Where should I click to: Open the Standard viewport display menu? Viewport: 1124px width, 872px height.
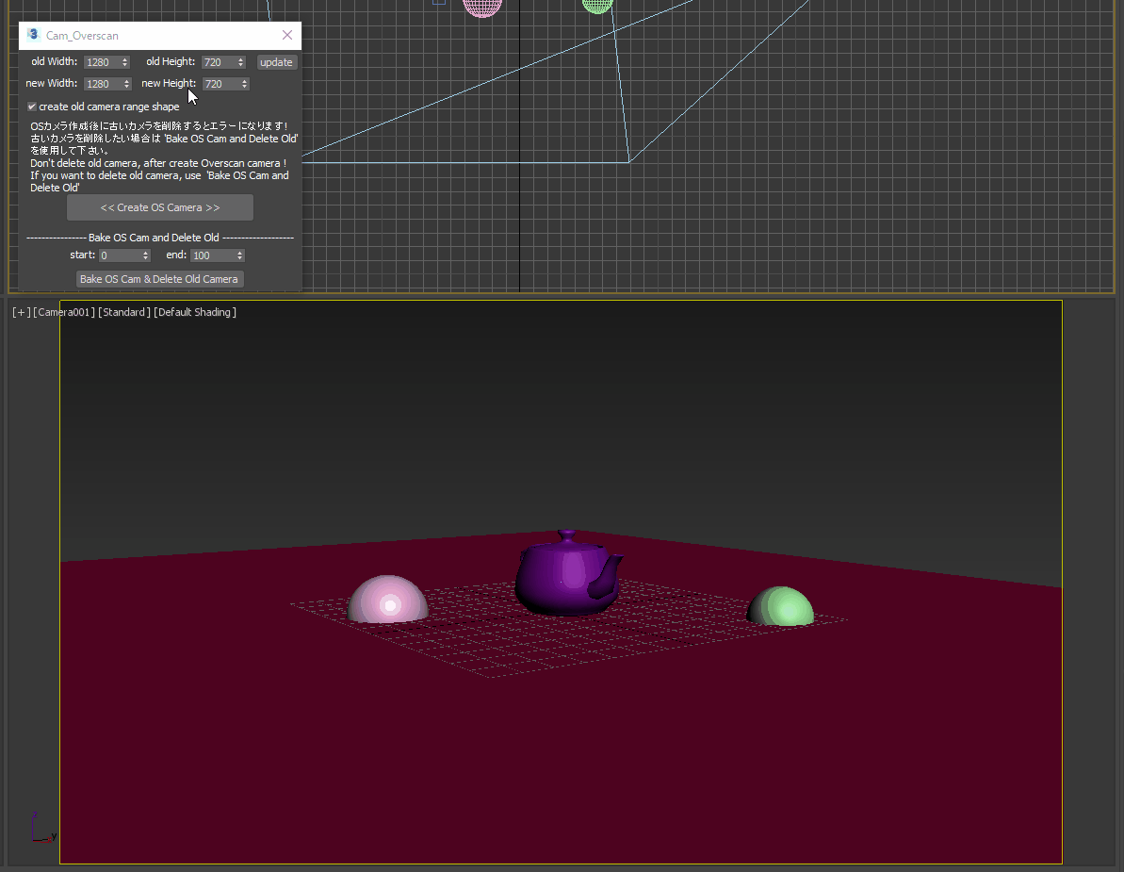pos(124,312)
